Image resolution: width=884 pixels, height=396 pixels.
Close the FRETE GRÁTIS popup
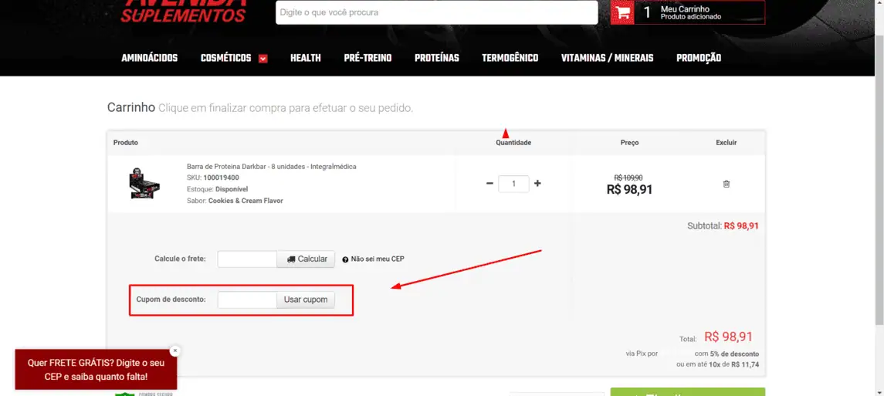[174, 350]
